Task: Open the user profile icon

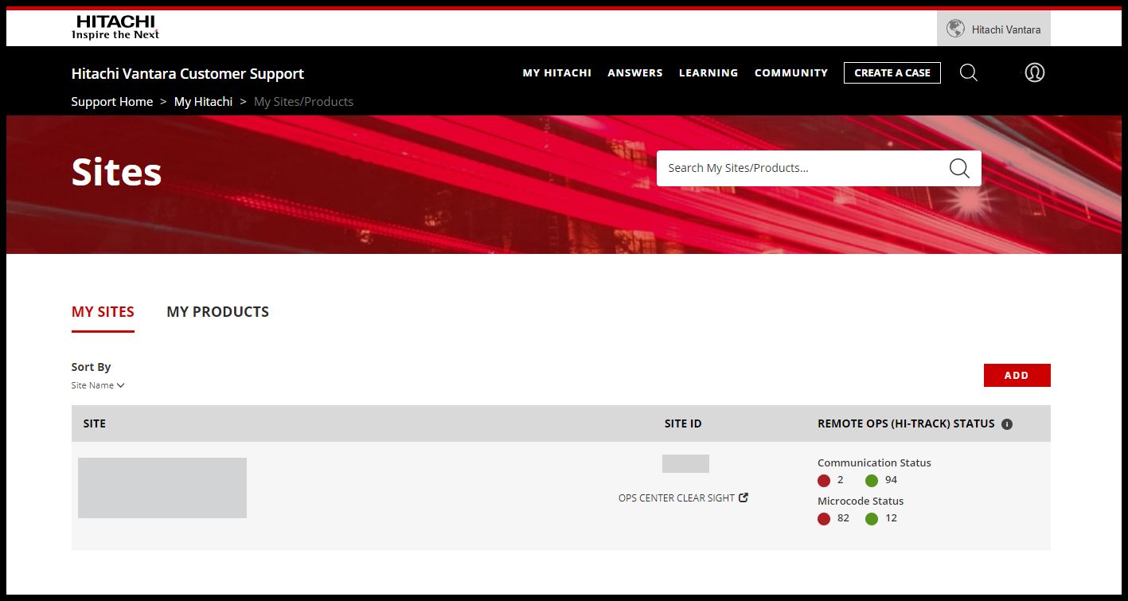Action: 1034,72
